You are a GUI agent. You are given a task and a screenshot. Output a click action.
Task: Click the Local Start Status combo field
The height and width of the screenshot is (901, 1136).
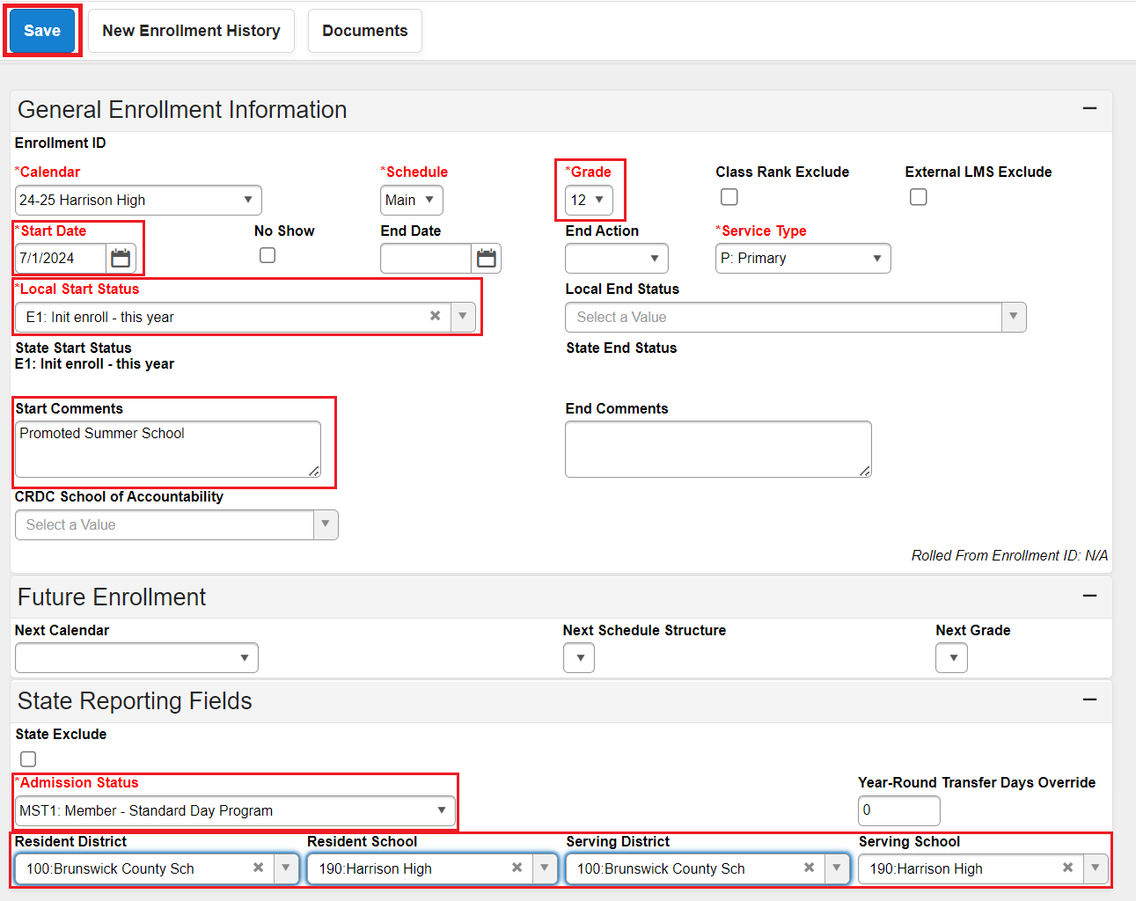246,317
